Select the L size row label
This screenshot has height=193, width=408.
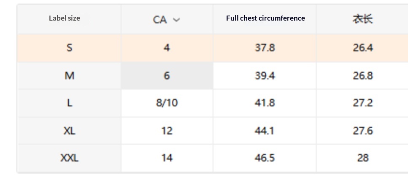[69, 103]
